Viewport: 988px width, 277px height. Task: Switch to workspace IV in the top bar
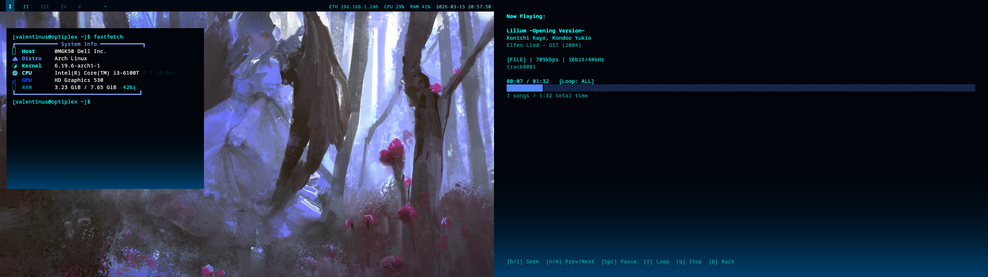(64, 6)
